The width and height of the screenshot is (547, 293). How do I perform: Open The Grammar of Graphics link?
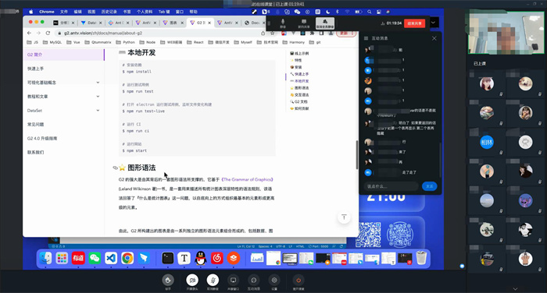(248, 179)
